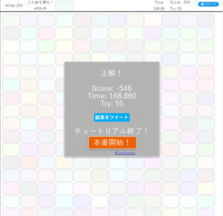Viewport: 223px width, 216px height.
Task: Pick the third row's fifth tile, light pink
Action: [x=82, y=46]
